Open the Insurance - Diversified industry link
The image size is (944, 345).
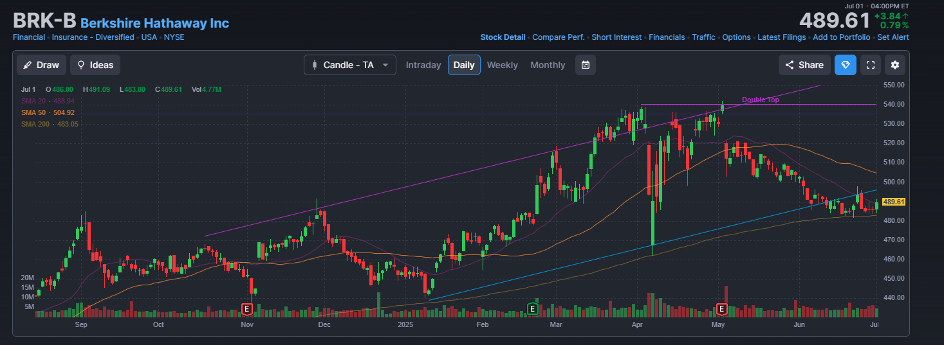tap(93, 37)
